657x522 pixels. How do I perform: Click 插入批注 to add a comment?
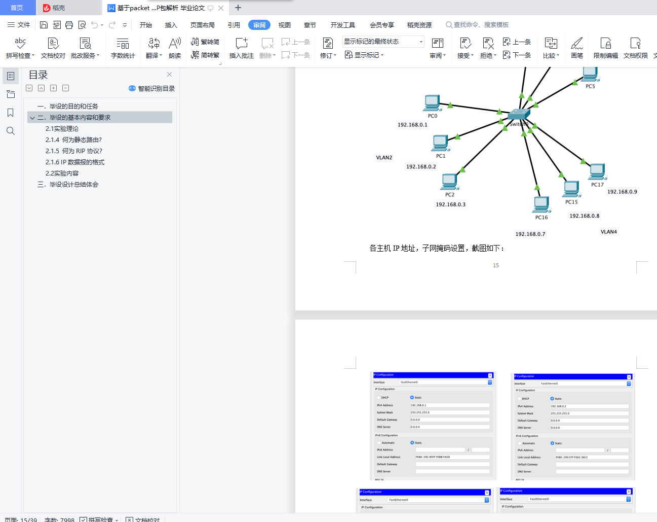click(x=242, y=48)
